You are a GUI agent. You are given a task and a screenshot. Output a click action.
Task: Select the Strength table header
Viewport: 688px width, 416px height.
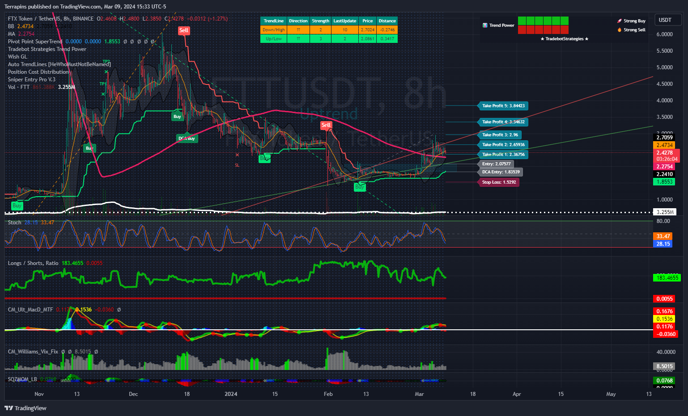(321, 21)
